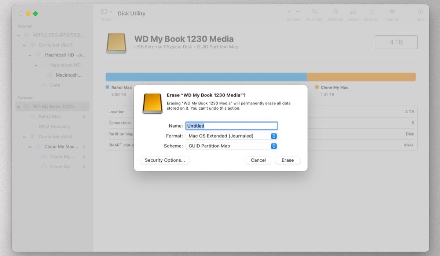The width and height of the screenshot is (440, 256).
Task: Click the Name field containing Untitled
Action: tap(231, 126)
